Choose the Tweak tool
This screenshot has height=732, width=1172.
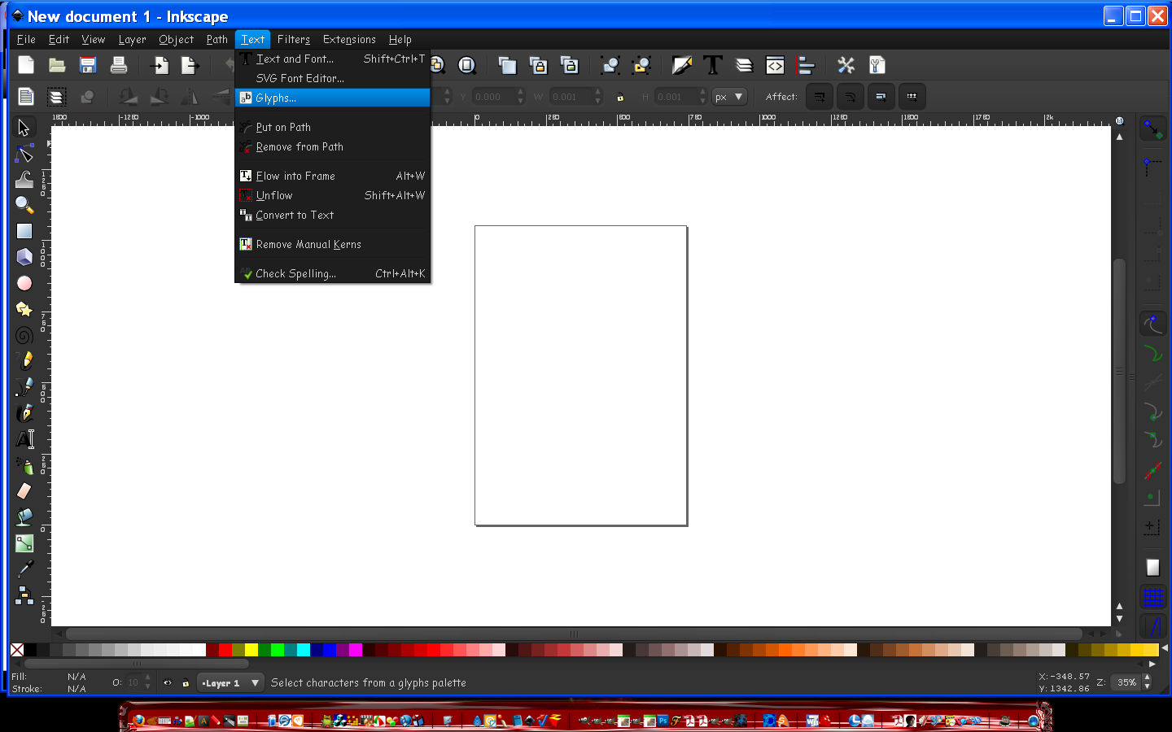(24, 180)
